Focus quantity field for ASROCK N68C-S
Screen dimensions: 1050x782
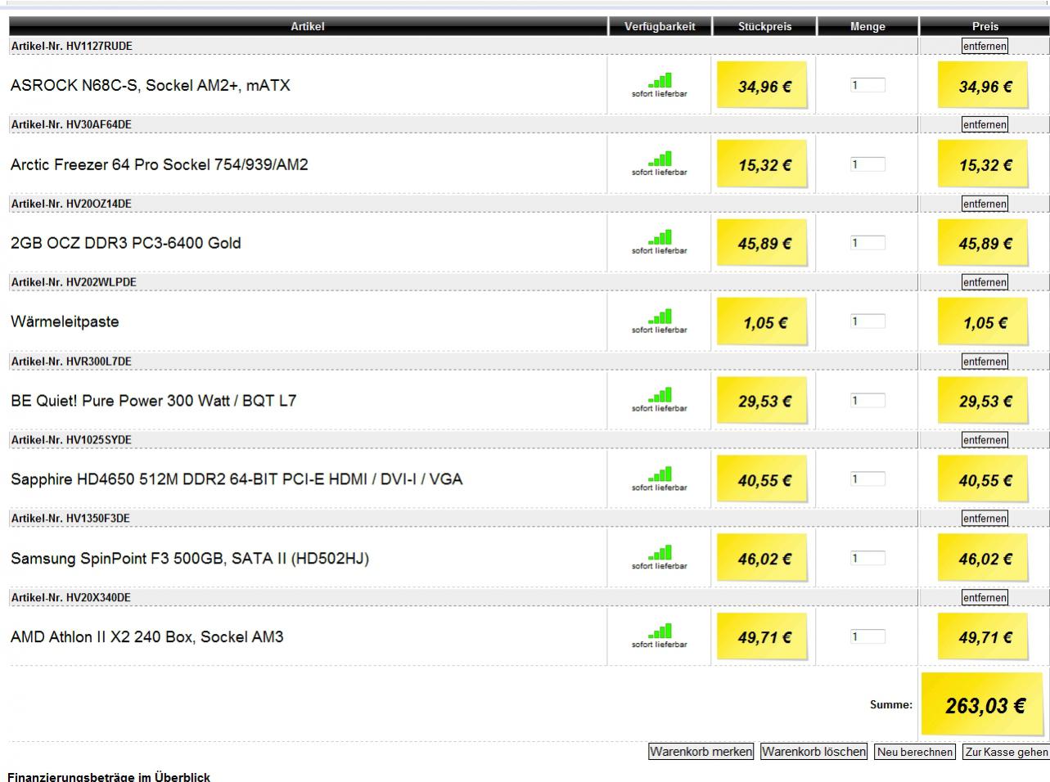(x=867, y=85)
